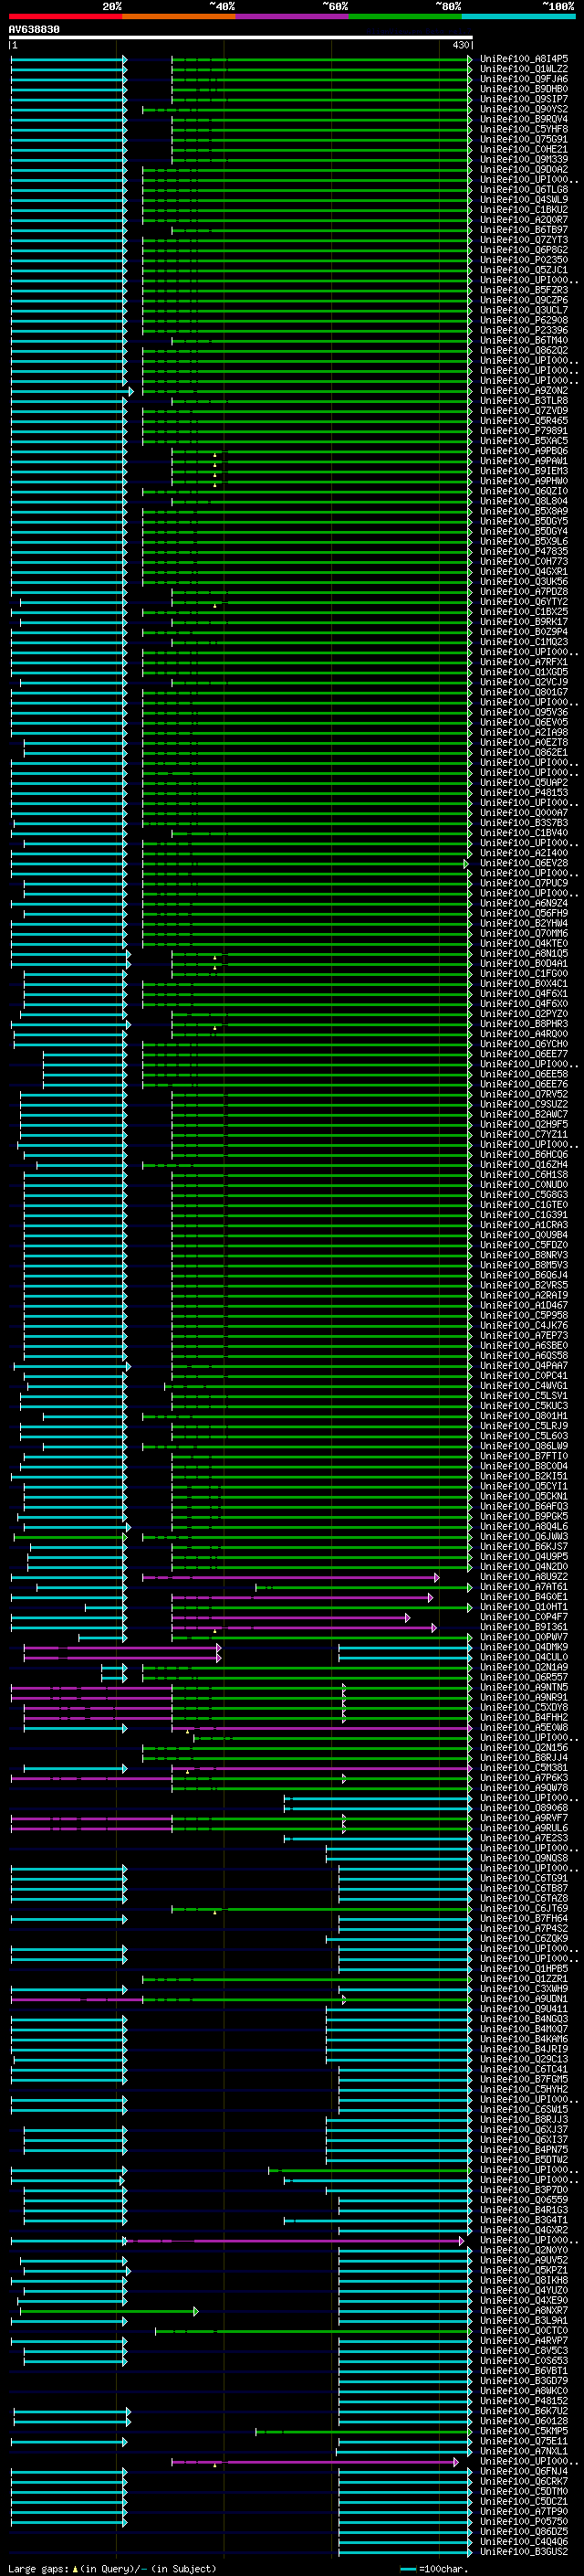Select the label UniRef100_Q75G91
The image size is (584, 2576).
click(523, 139)
